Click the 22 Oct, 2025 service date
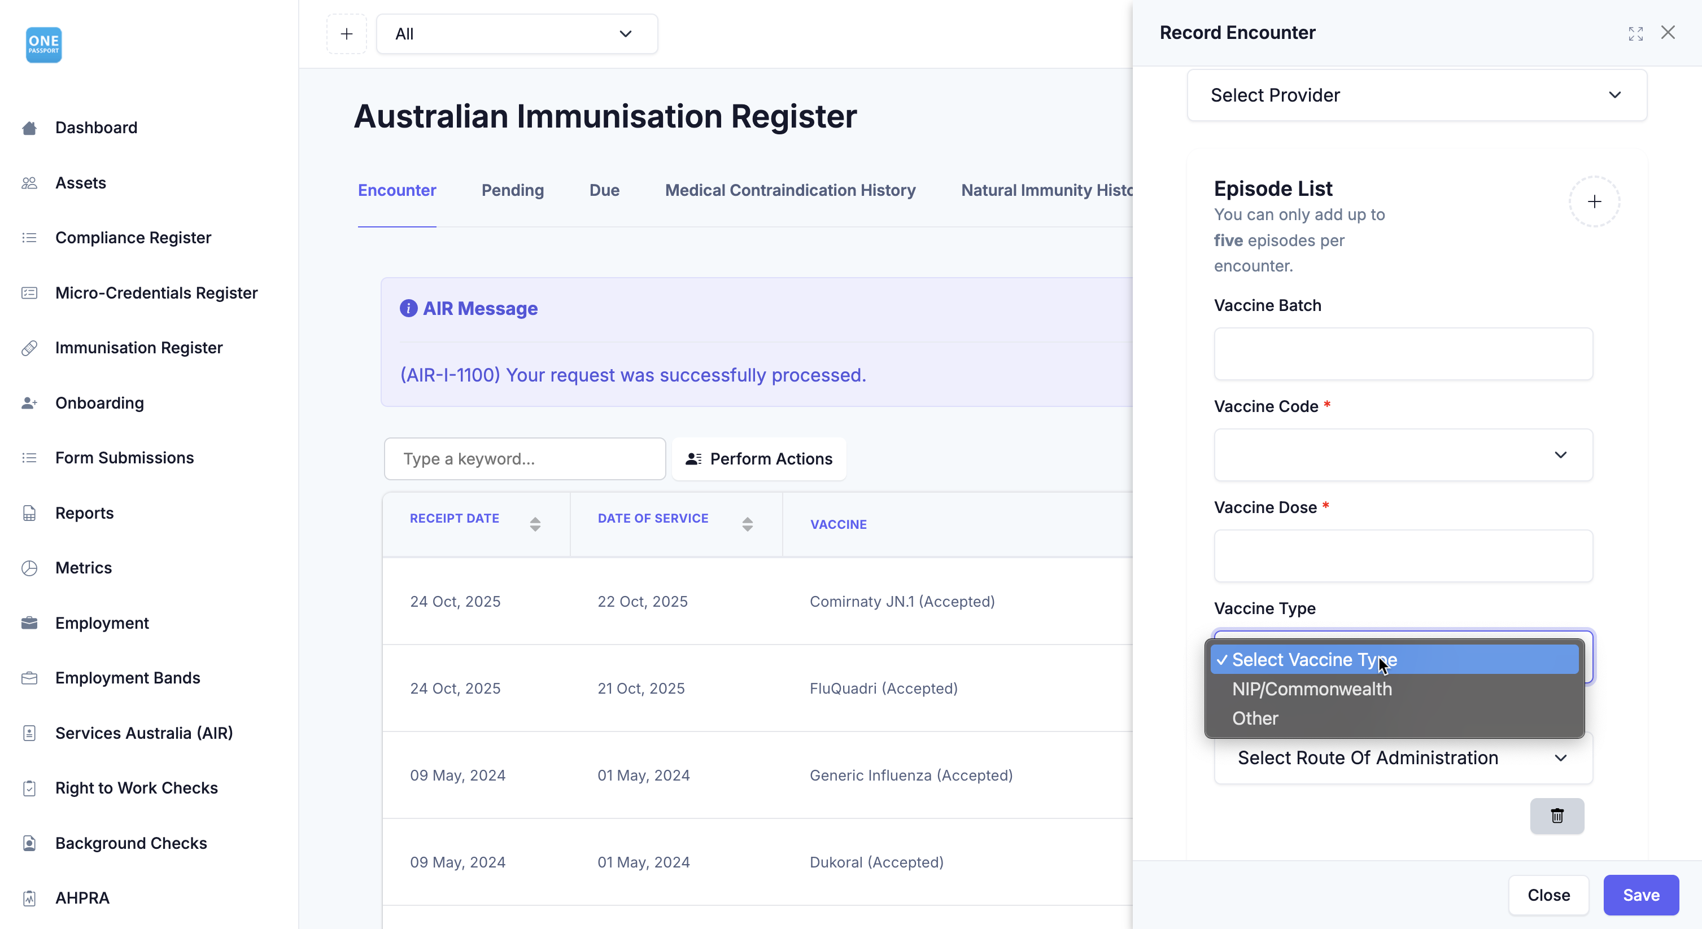This screenshot has width=1702, height=929. coord(642,602)
